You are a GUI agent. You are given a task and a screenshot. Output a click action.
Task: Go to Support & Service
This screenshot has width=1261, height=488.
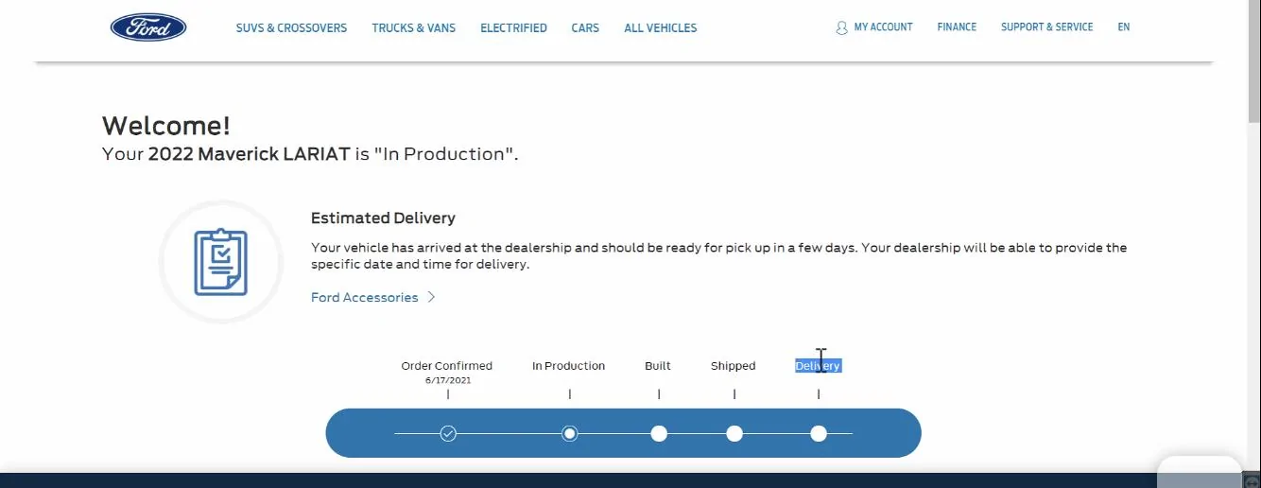[x=1046, y=27]
